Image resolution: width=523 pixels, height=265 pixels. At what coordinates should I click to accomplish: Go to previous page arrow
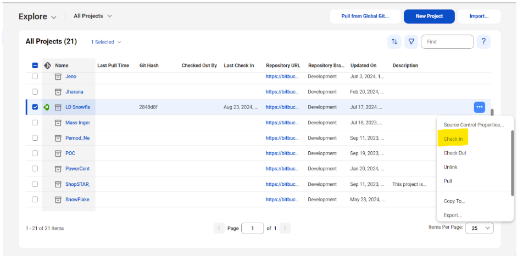219,228
